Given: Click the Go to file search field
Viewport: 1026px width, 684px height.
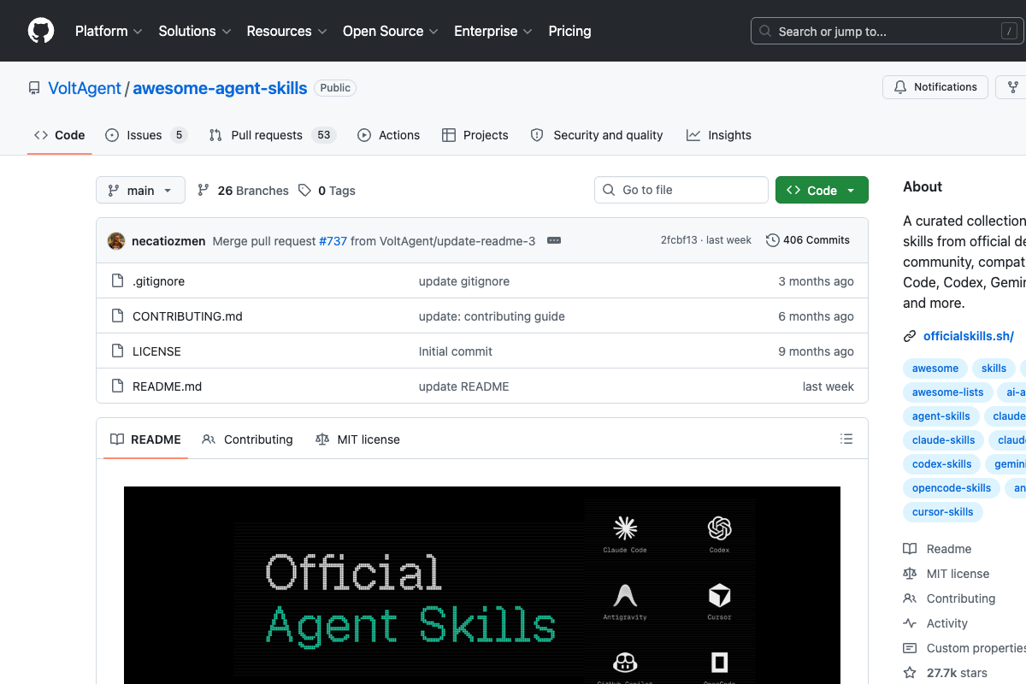Looking at the screenshot, I should coord(681,190).
